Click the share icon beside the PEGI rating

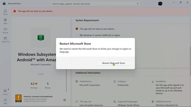tap(64, 100)
